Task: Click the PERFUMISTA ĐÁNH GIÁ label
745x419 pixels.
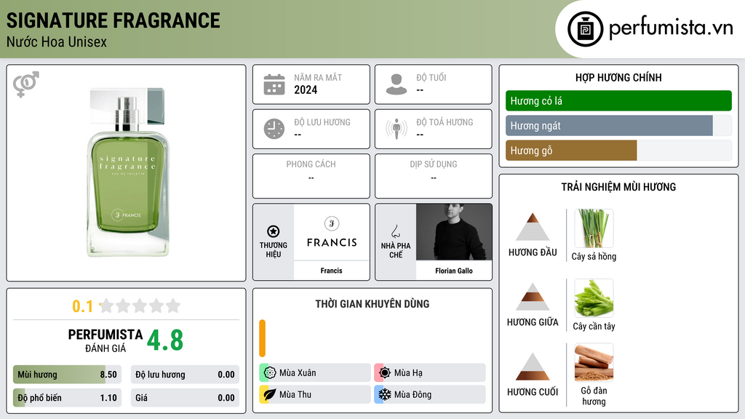Action: (105, 340)
